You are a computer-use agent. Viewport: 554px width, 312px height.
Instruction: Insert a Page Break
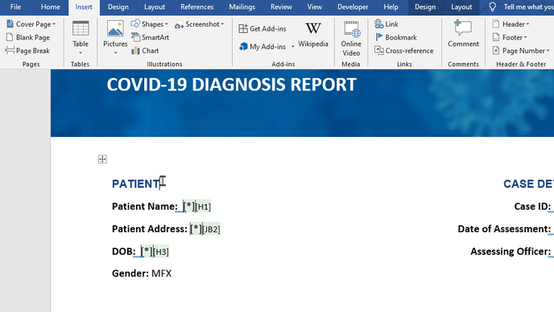[x=28, y=51]
